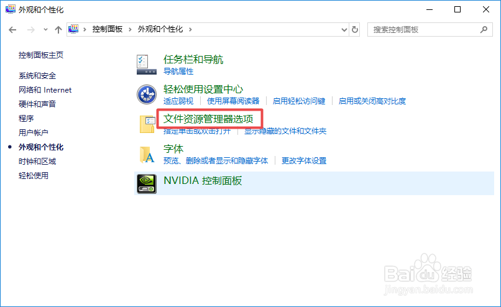
Task: Open the Fonts folder icon
Action: (x=147, y=155)
